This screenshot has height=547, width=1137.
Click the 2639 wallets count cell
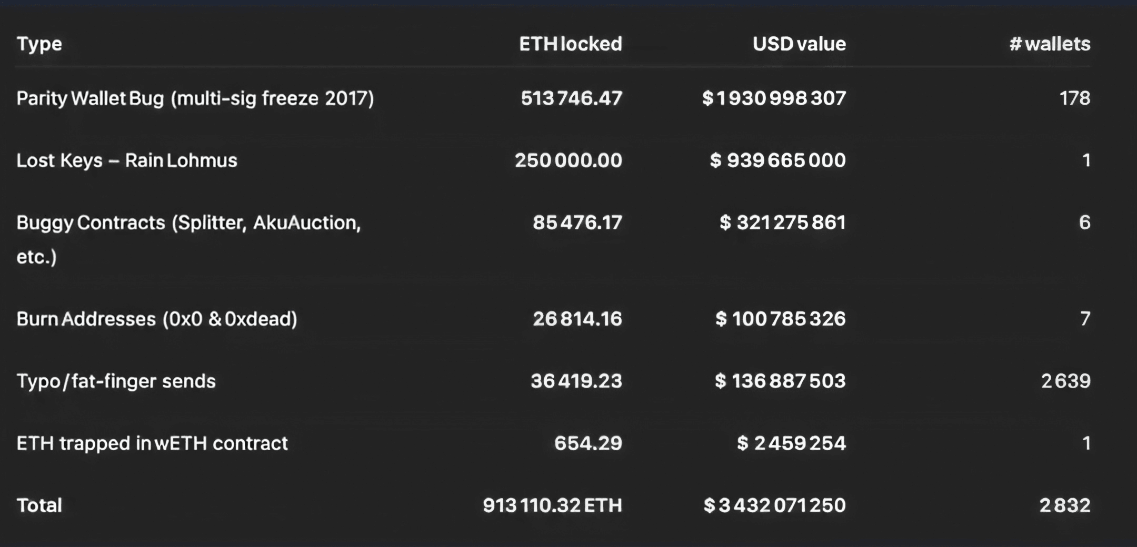coord(1066,381)
